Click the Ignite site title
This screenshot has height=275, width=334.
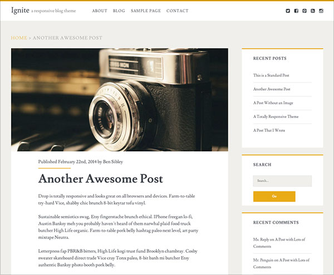[x=20, y=10]
